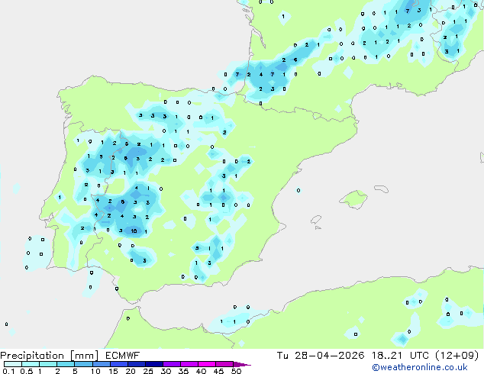484x374 pixels.
Task: Click Mallorca island on the map
Action: click(353, 199)
